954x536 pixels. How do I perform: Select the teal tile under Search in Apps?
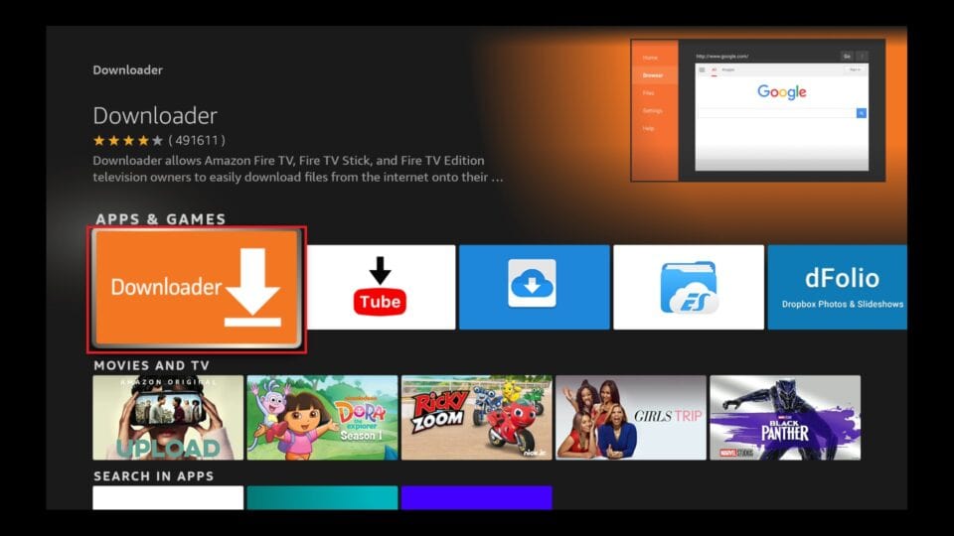[322, 497]
